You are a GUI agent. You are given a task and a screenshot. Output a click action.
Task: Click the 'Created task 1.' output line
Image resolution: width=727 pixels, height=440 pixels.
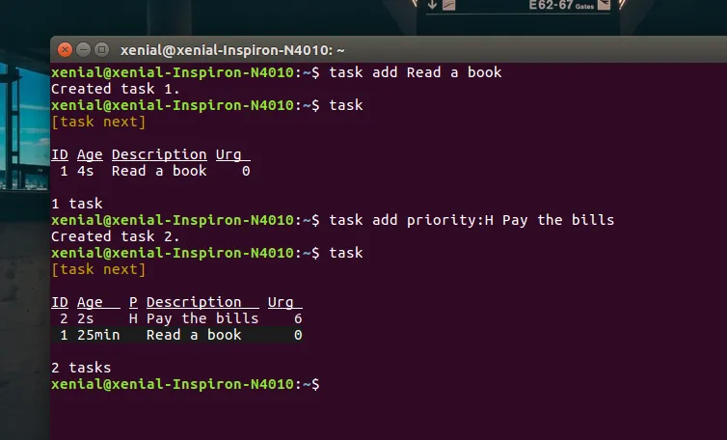pyautogui.click(x=116, y=89)
